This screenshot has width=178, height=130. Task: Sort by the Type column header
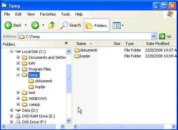click(132, 44)
